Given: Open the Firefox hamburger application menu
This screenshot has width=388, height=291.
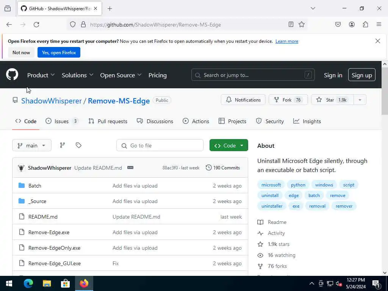Looking at the screenshot, I should 379,24.
